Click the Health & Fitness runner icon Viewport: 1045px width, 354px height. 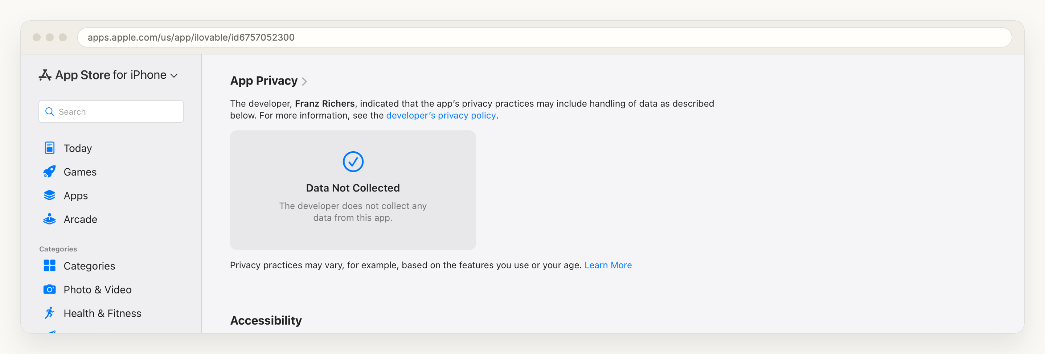[49, 313]
